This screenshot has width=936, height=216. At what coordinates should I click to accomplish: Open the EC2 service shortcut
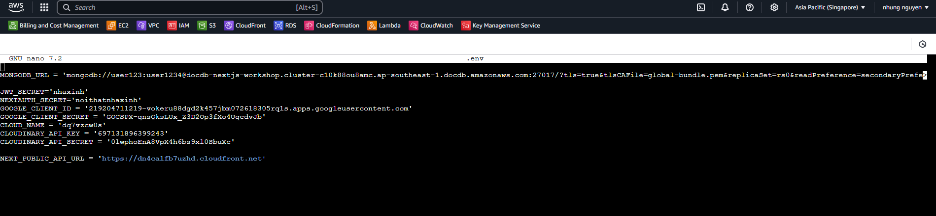(118, 26)
